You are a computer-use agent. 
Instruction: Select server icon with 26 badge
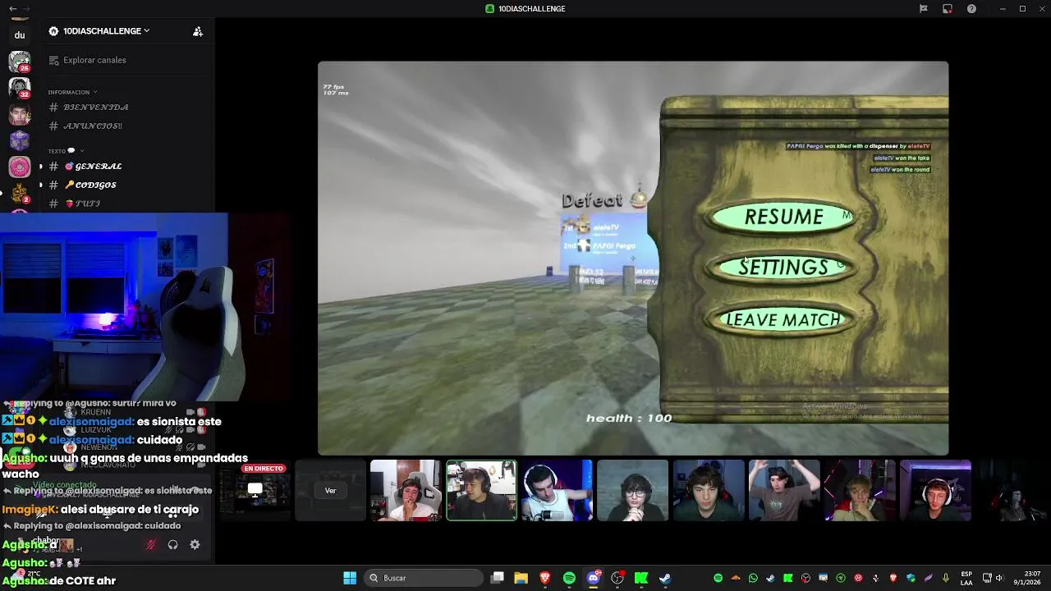click(x=20, y=62)
